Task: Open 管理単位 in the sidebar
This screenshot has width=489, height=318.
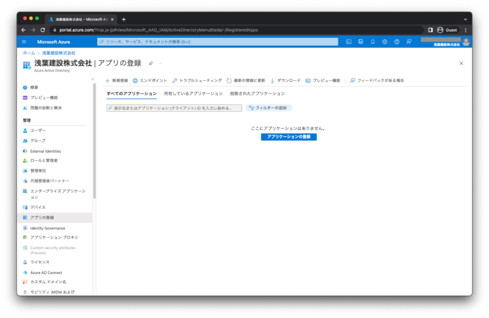Action: pyautogui.click(x=34, y=171)
